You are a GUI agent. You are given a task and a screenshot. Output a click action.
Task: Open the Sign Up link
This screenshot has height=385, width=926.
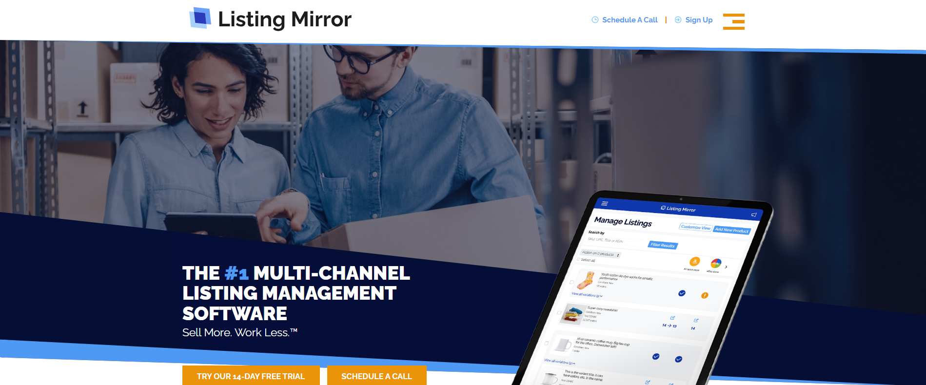699,20
